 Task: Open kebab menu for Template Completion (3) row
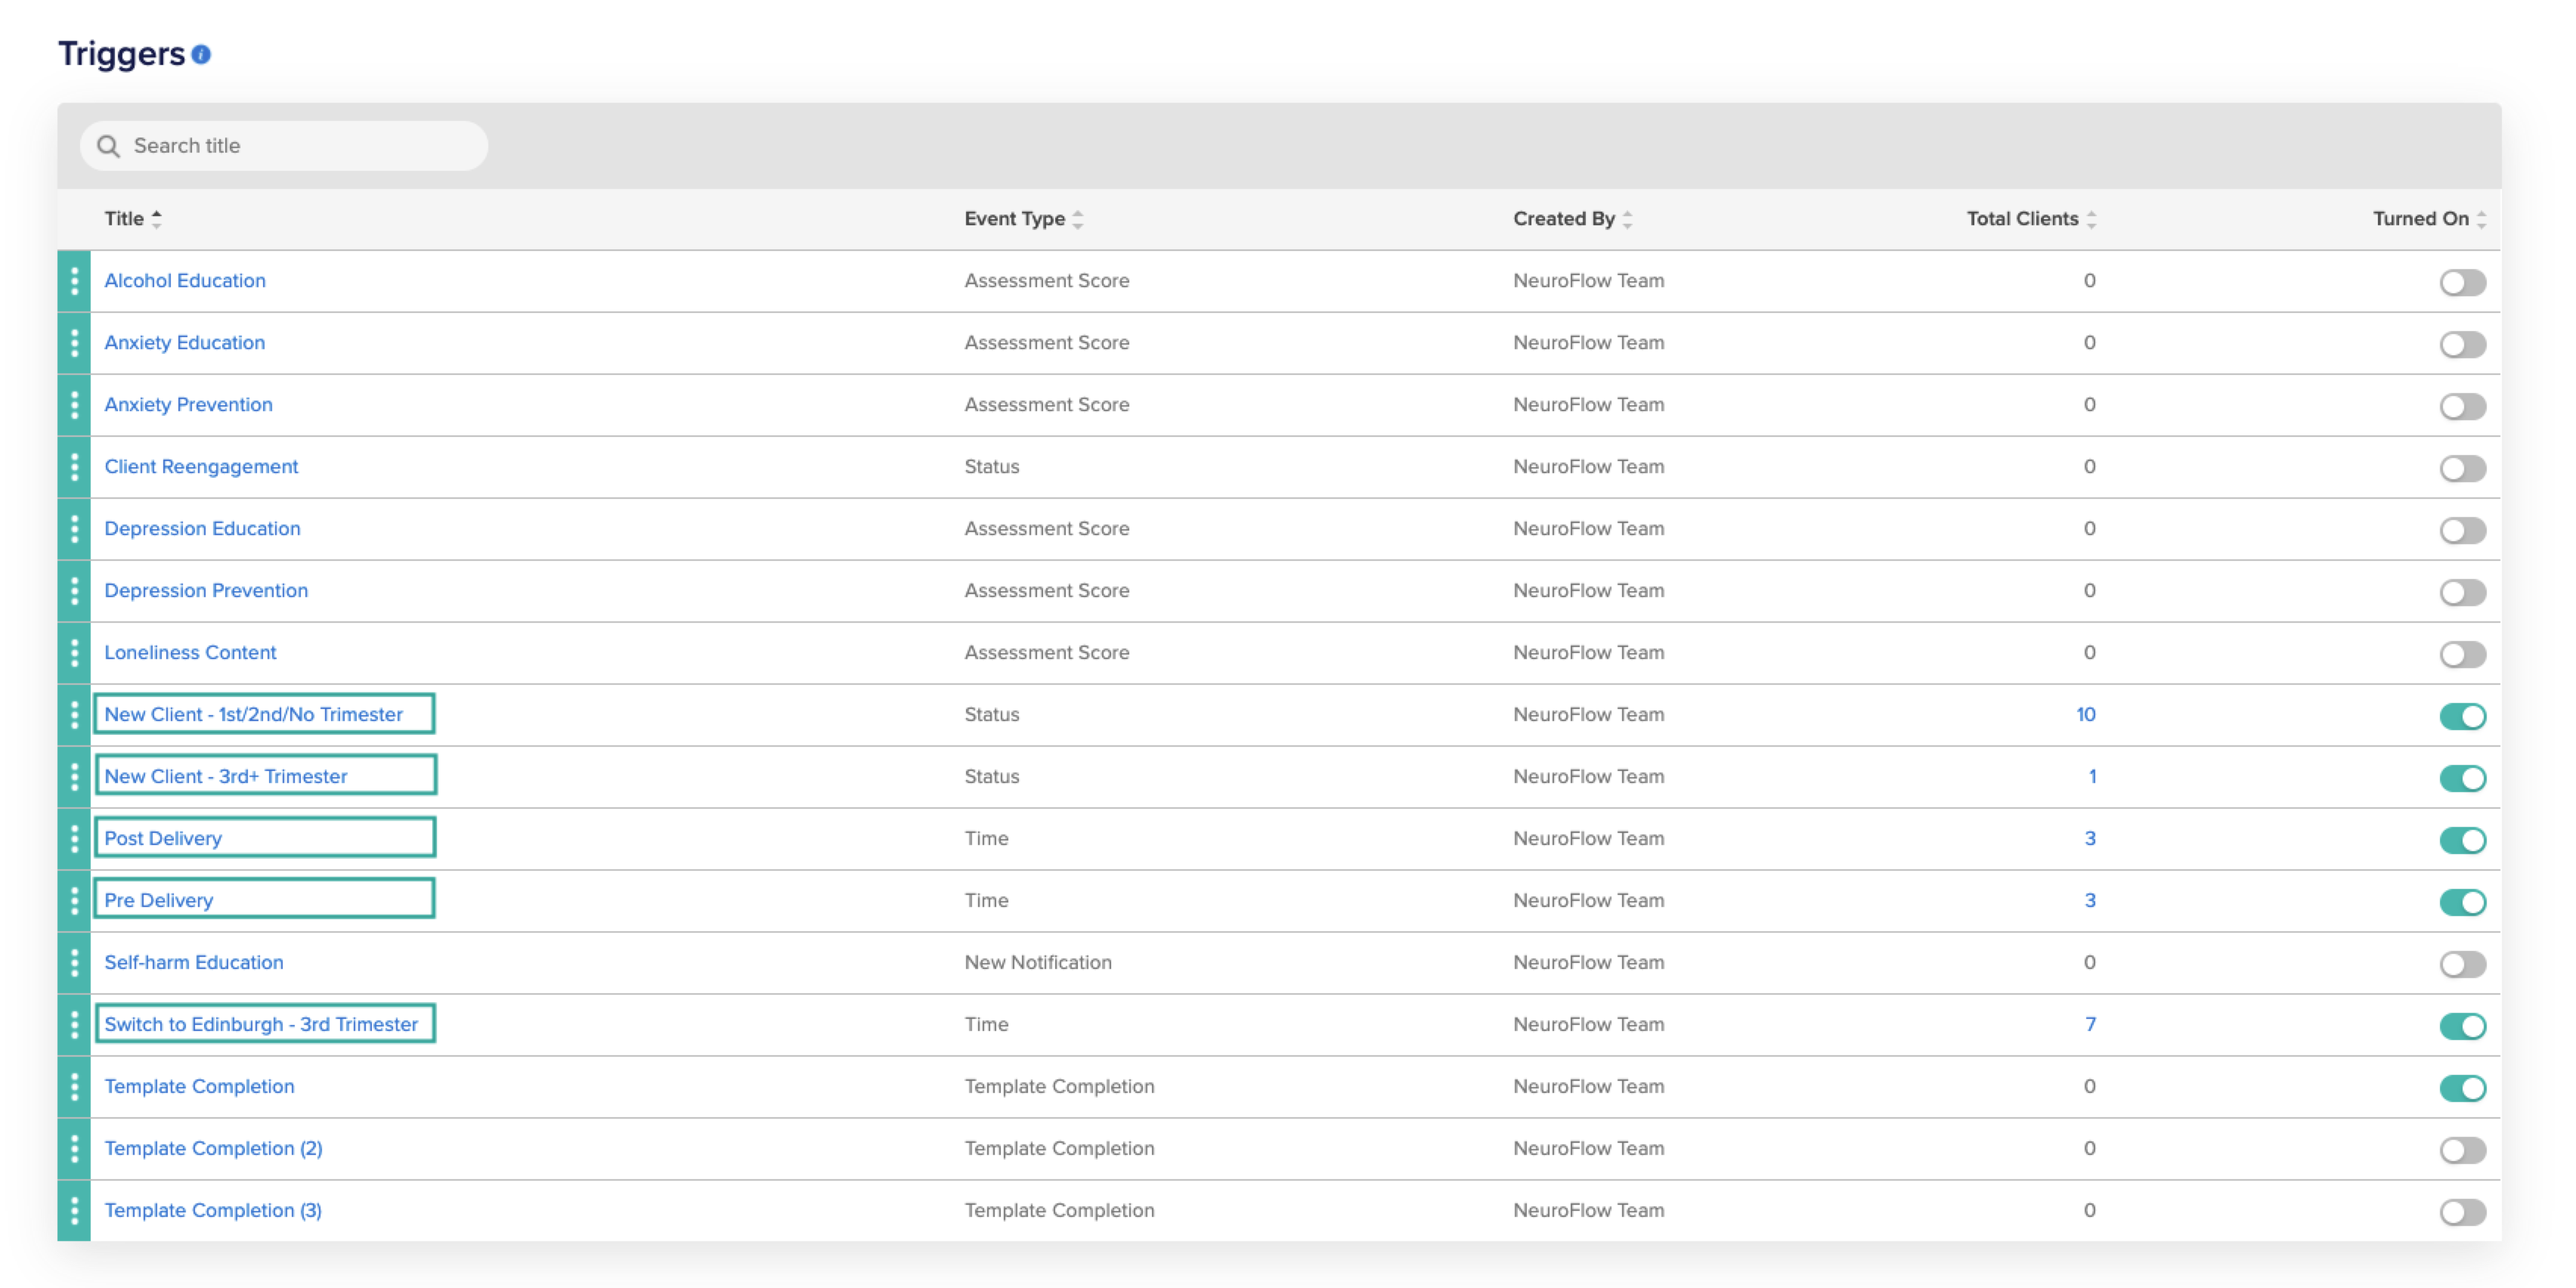[x=75, y=1211]
